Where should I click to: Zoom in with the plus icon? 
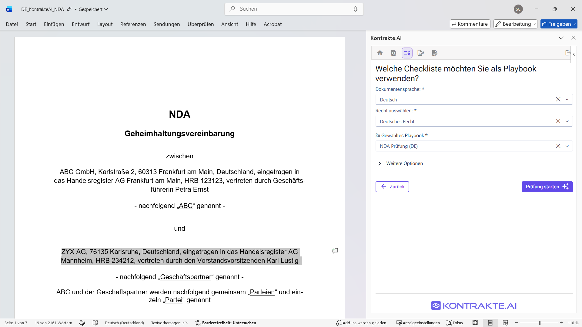tap(561, 323)
